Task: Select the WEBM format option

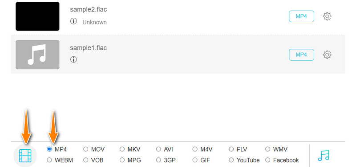Action: click(x=49, y=160)
